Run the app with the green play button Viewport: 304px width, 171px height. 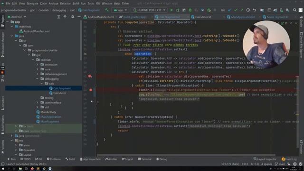(x=171, y=10)
